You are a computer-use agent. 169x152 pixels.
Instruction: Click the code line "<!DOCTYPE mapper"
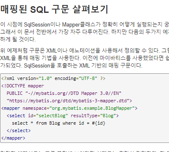(x=23, y=86)
